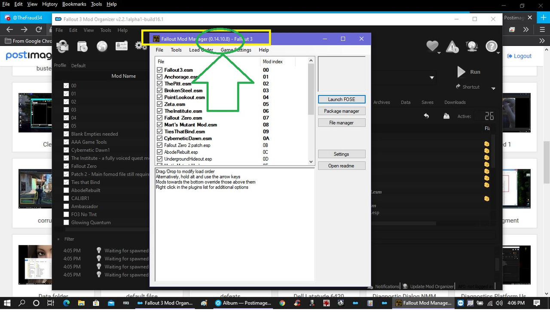Open Tools menu in Fallout Mod Manager
Viewport: 550px width, 322px height.
[x=176, y=50]
